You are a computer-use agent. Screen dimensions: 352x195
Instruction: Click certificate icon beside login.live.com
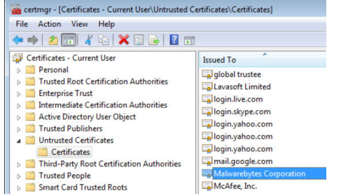(207, 99)
